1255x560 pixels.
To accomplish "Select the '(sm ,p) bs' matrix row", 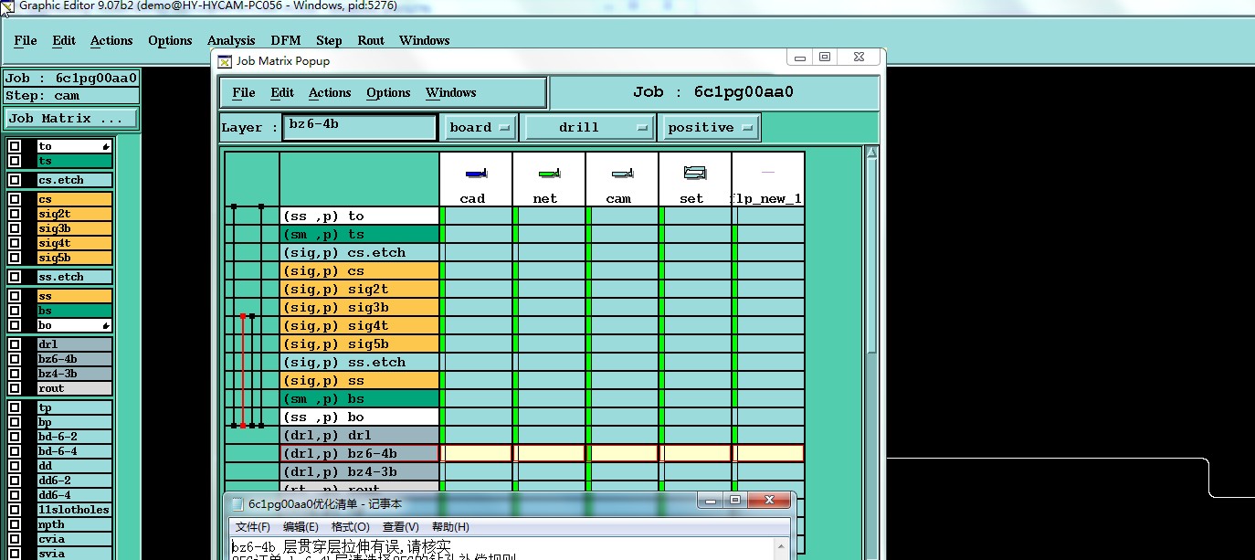I will [360, 399].
